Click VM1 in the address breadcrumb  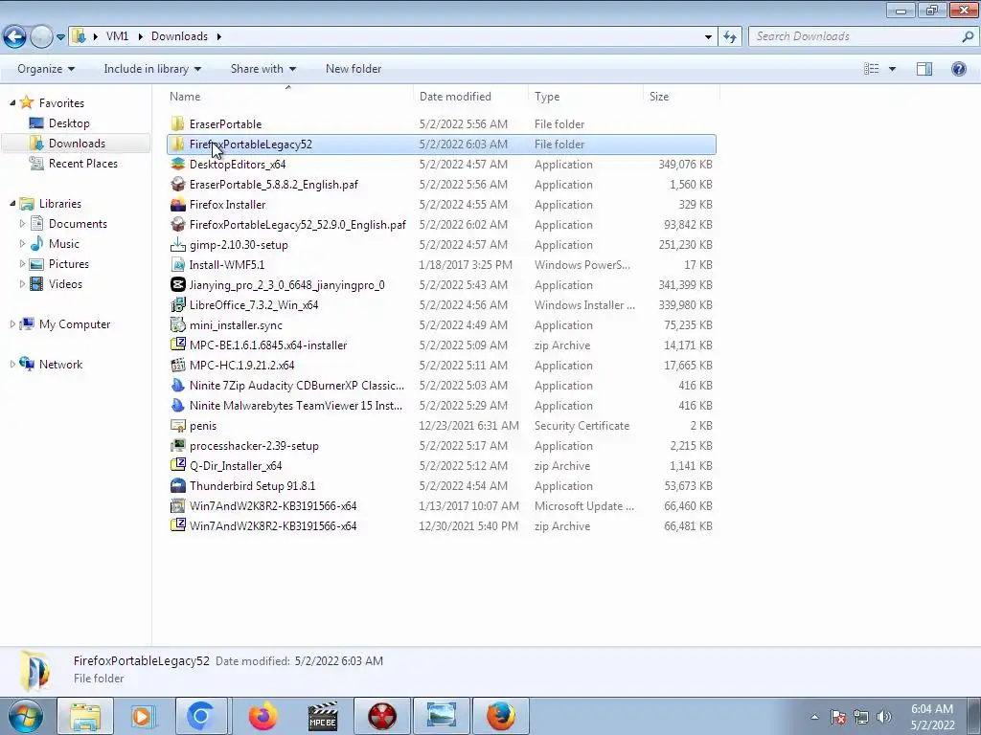pyautogui.click(x=117, y=36)
